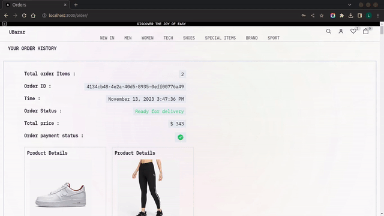Open a new browser tab
The height and width of the screenshot is (216, 384).
point(76,5)
